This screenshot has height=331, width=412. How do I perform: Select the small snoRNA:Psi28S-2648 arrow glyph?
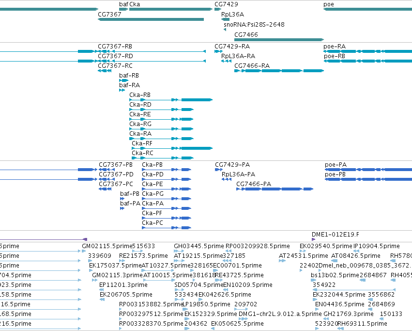coord(225,30)
